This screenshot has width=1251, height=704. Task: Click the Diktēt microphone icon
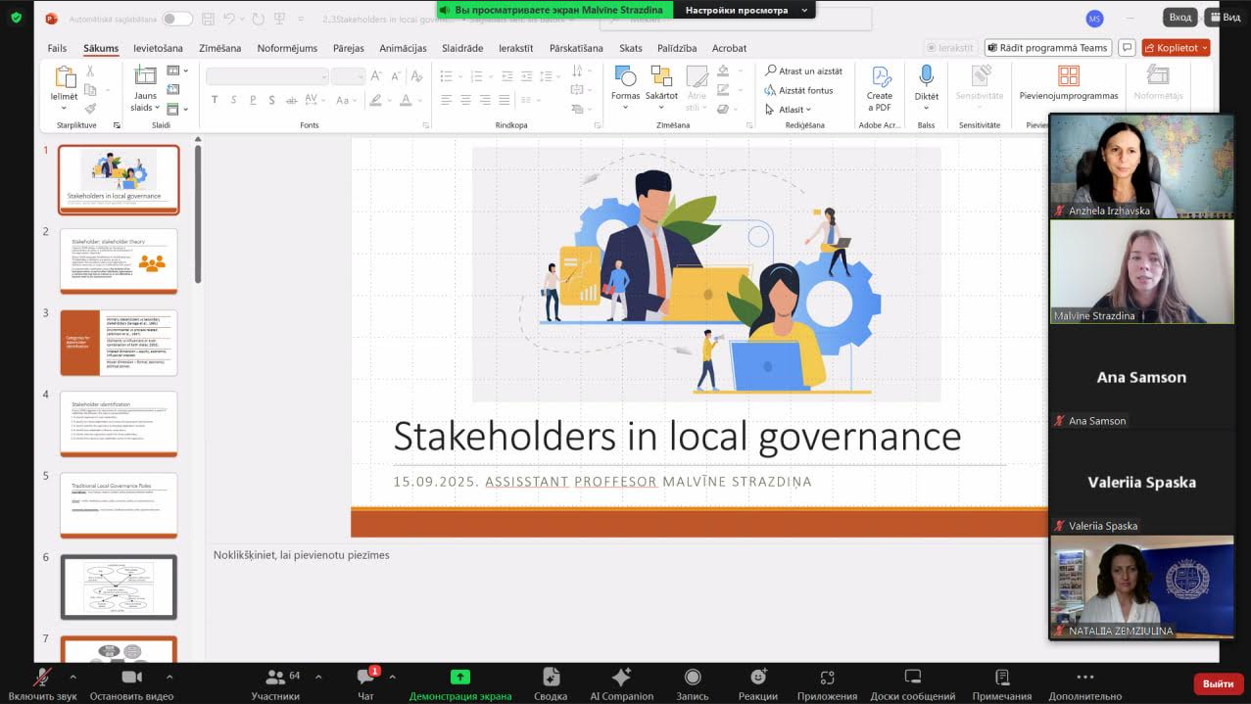coord(926,76)
